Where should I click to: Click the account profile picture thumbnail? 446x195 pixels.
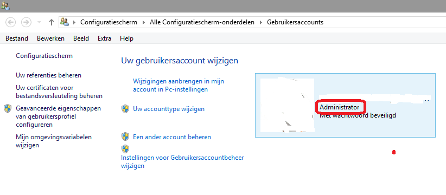(287, 105)
